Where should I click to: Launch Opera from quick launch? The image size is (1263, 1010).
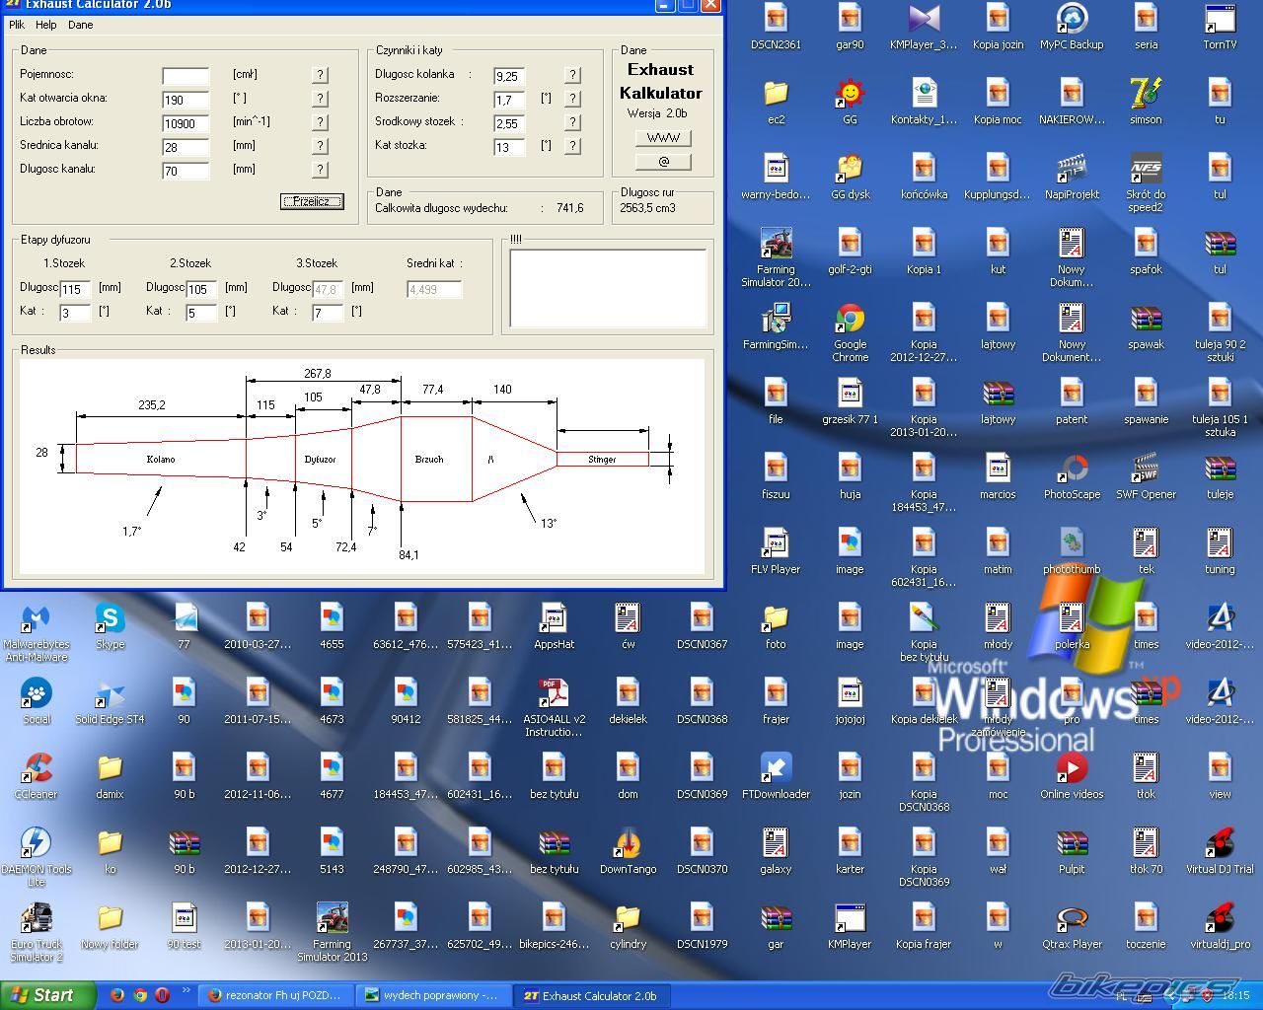pyautogui.click(x=162, y=995)
